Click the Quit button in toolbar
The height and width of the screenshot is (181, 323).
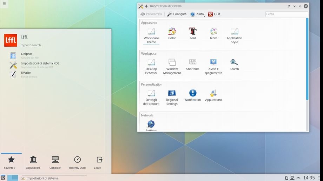click(x=214, y=14)
